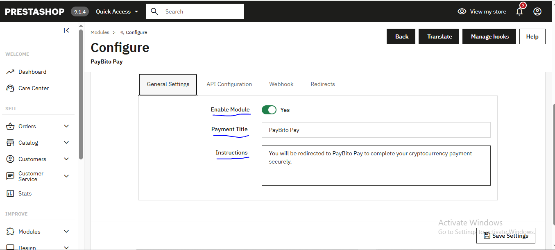This screenshot has height=250, width=555.
Task: Click the top Search field
Action: pyautogui.click(x=195, y=11)
